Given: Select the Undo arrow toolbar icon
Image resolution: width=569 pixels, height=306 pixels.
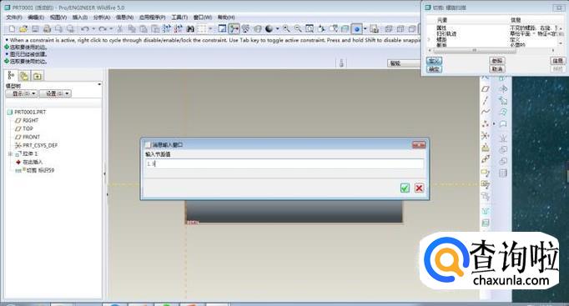Looking at the screenshot, I should (x=85, y=28).
